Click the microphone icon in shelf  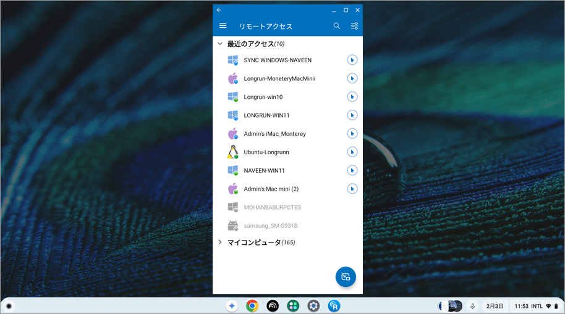click(472, 306)
